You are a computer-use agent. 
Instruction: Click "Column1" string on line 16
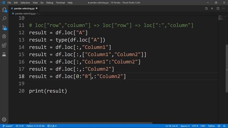point(95,62)
